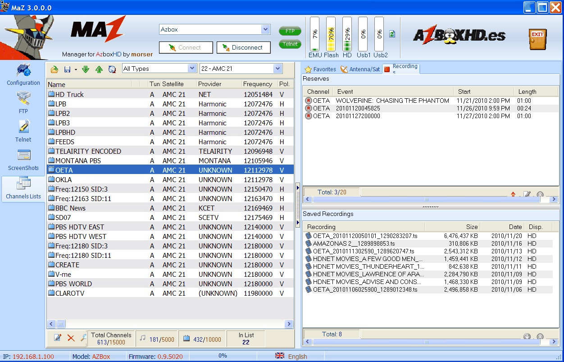
Task: Switch to the Favorites tab
Action: [x=320, y=69]
